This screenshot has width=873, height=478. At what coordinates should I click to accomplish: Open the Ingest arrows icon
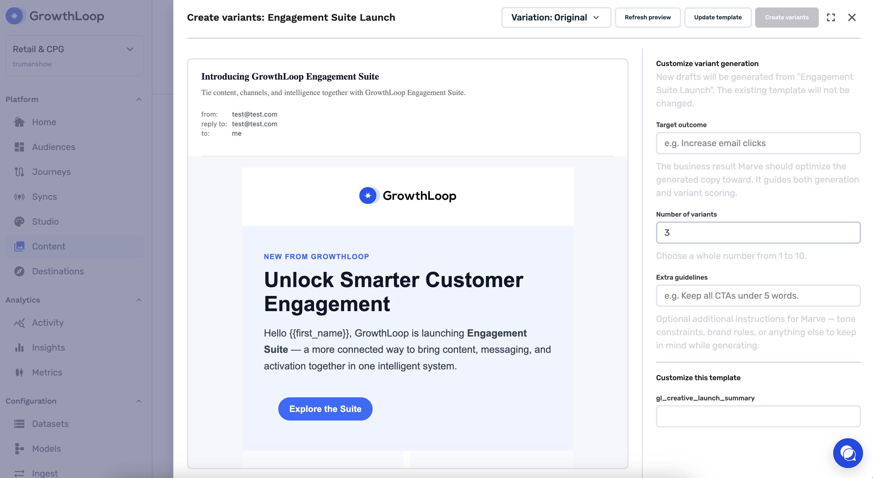point(19,473)
